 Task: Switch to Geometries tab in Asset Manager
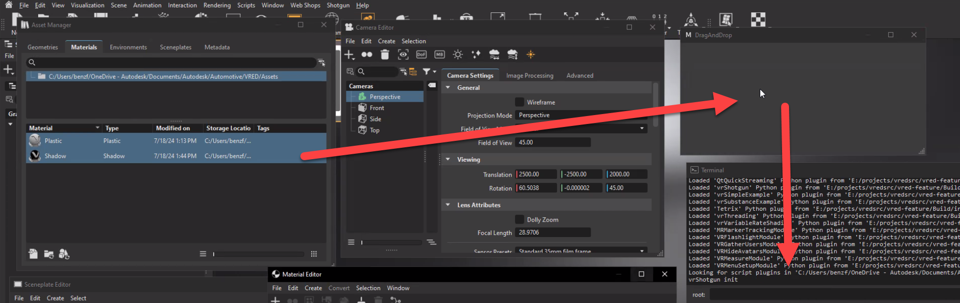pyautogui.click(x=43, y=47)
